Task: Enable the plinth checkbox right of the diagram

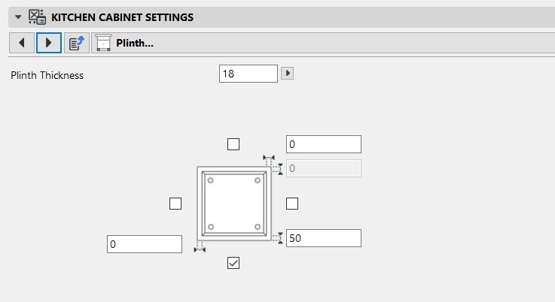Action: click(x=292, y=203)
